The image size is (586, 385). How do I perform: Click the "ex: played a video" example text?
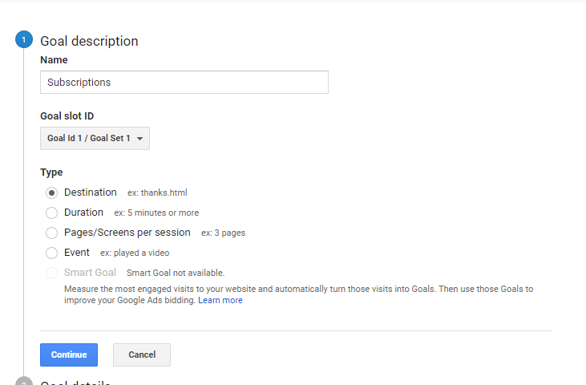(x=135, y=253)
